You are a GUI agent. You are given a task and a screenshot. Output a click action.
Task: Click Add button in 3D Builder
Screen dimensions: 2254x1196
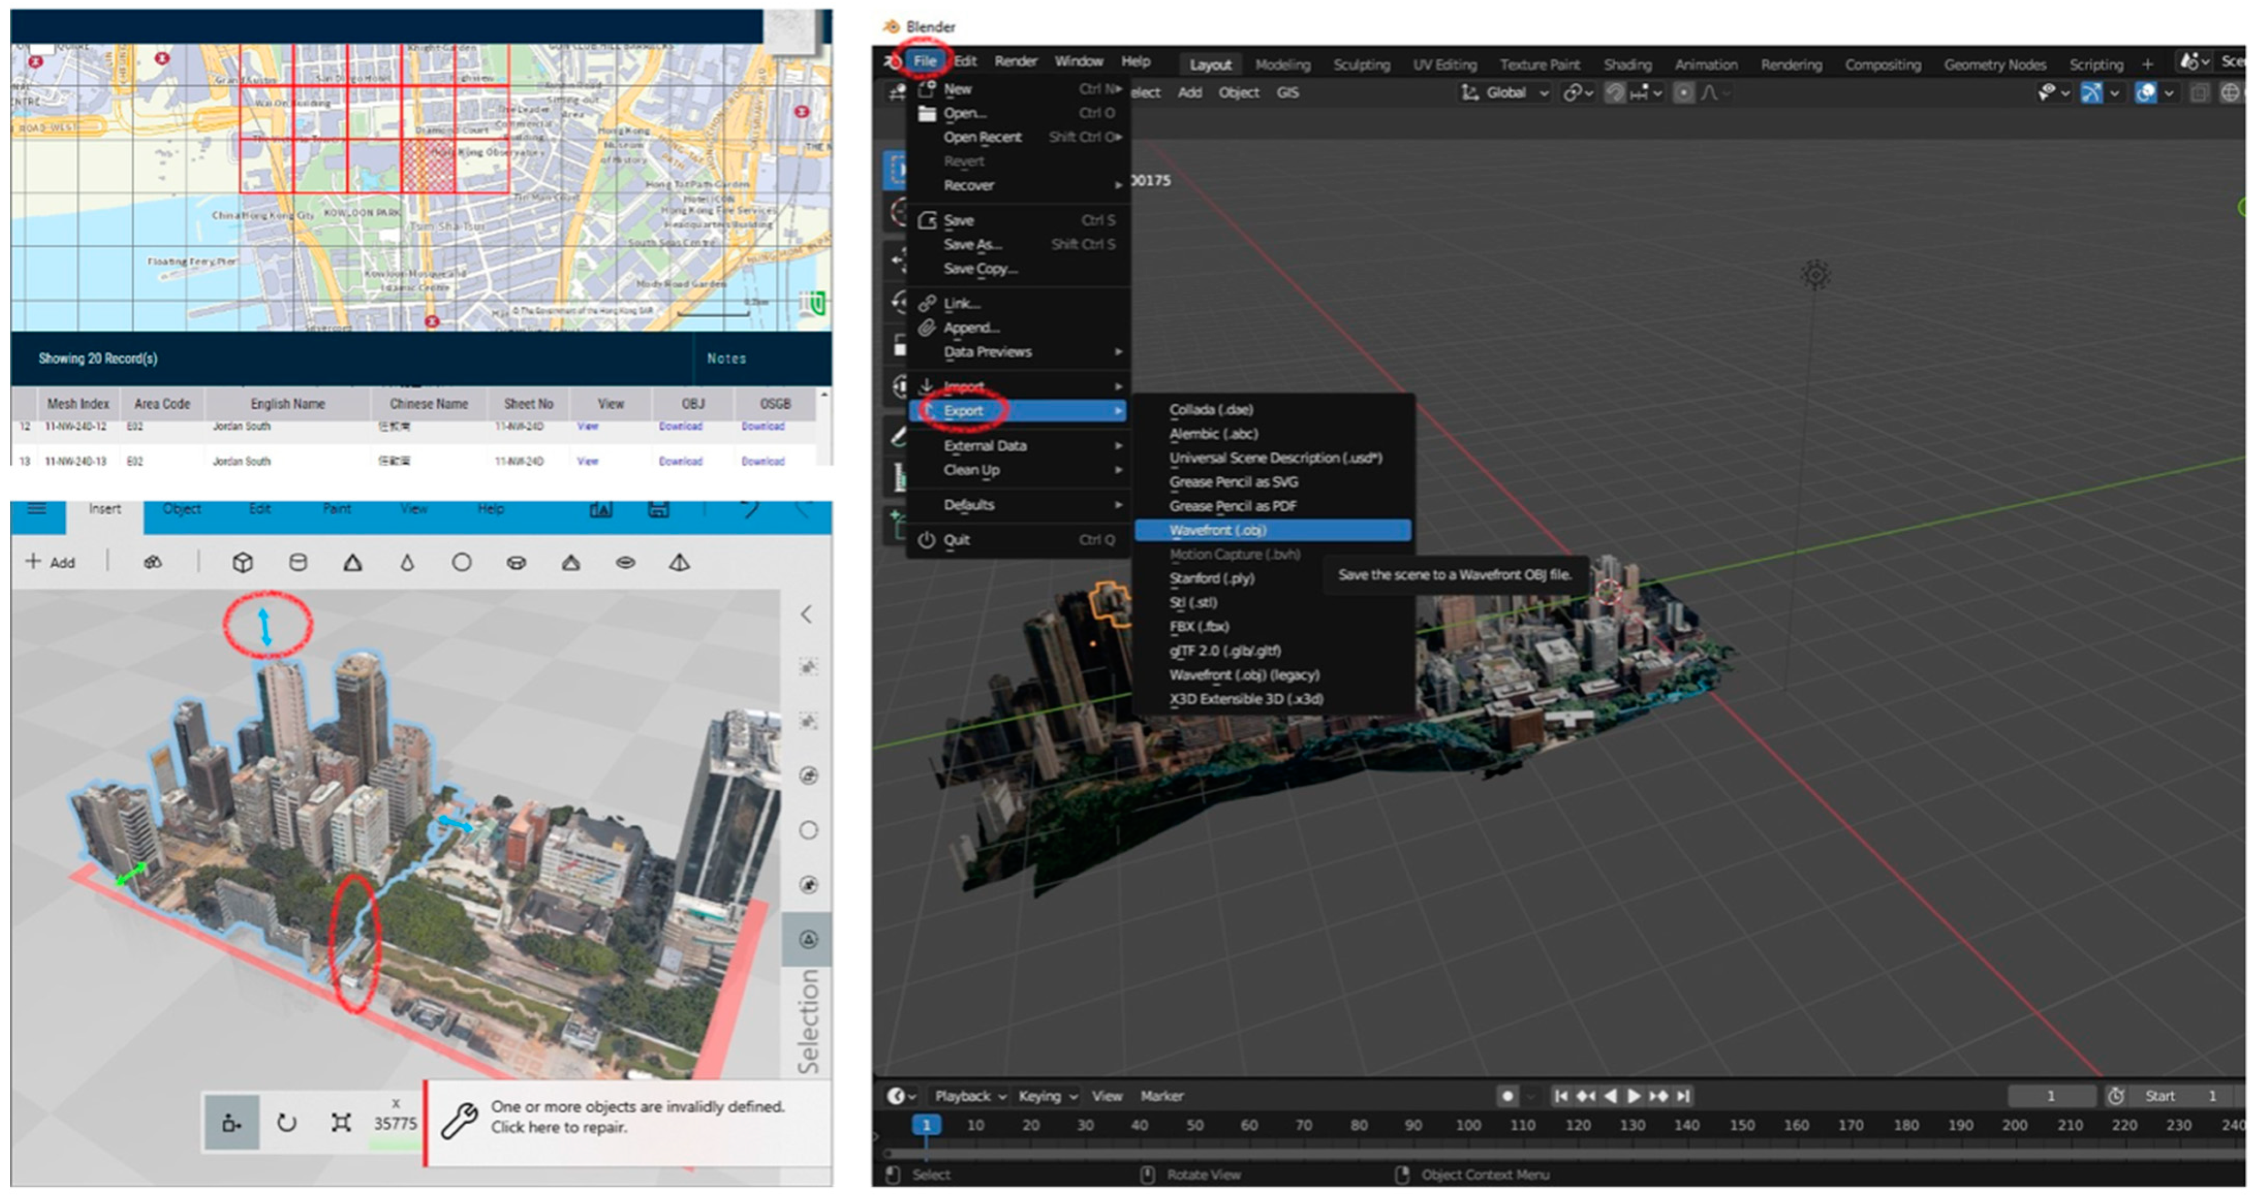(x=51, y=563)
